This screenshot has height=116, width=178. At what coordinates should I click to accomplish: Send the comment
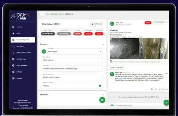point(167,89)
